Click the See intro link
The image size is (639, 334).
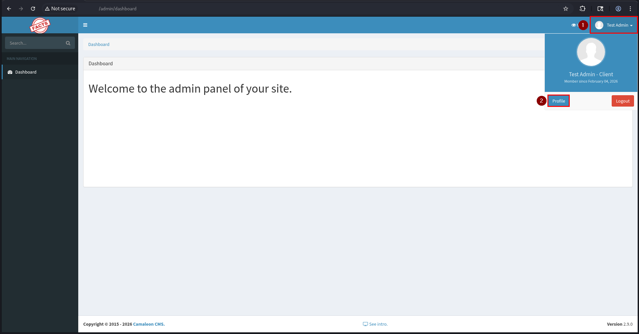coord(378,324)
